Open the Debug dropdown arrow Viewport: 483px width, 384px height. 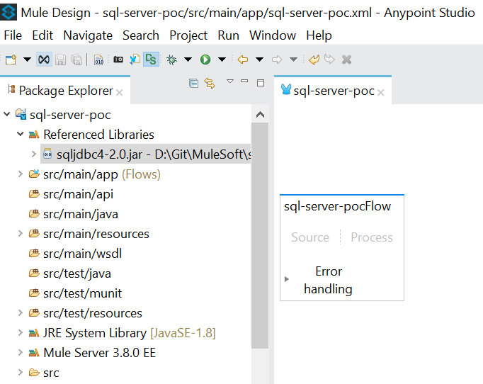[x=188, y=60]
